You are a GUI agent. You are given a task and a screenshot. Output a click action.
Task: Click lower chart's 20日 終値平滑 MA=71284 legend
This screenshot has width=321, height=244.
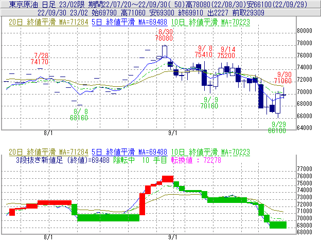pyautogui.click(x=48, y=152)
